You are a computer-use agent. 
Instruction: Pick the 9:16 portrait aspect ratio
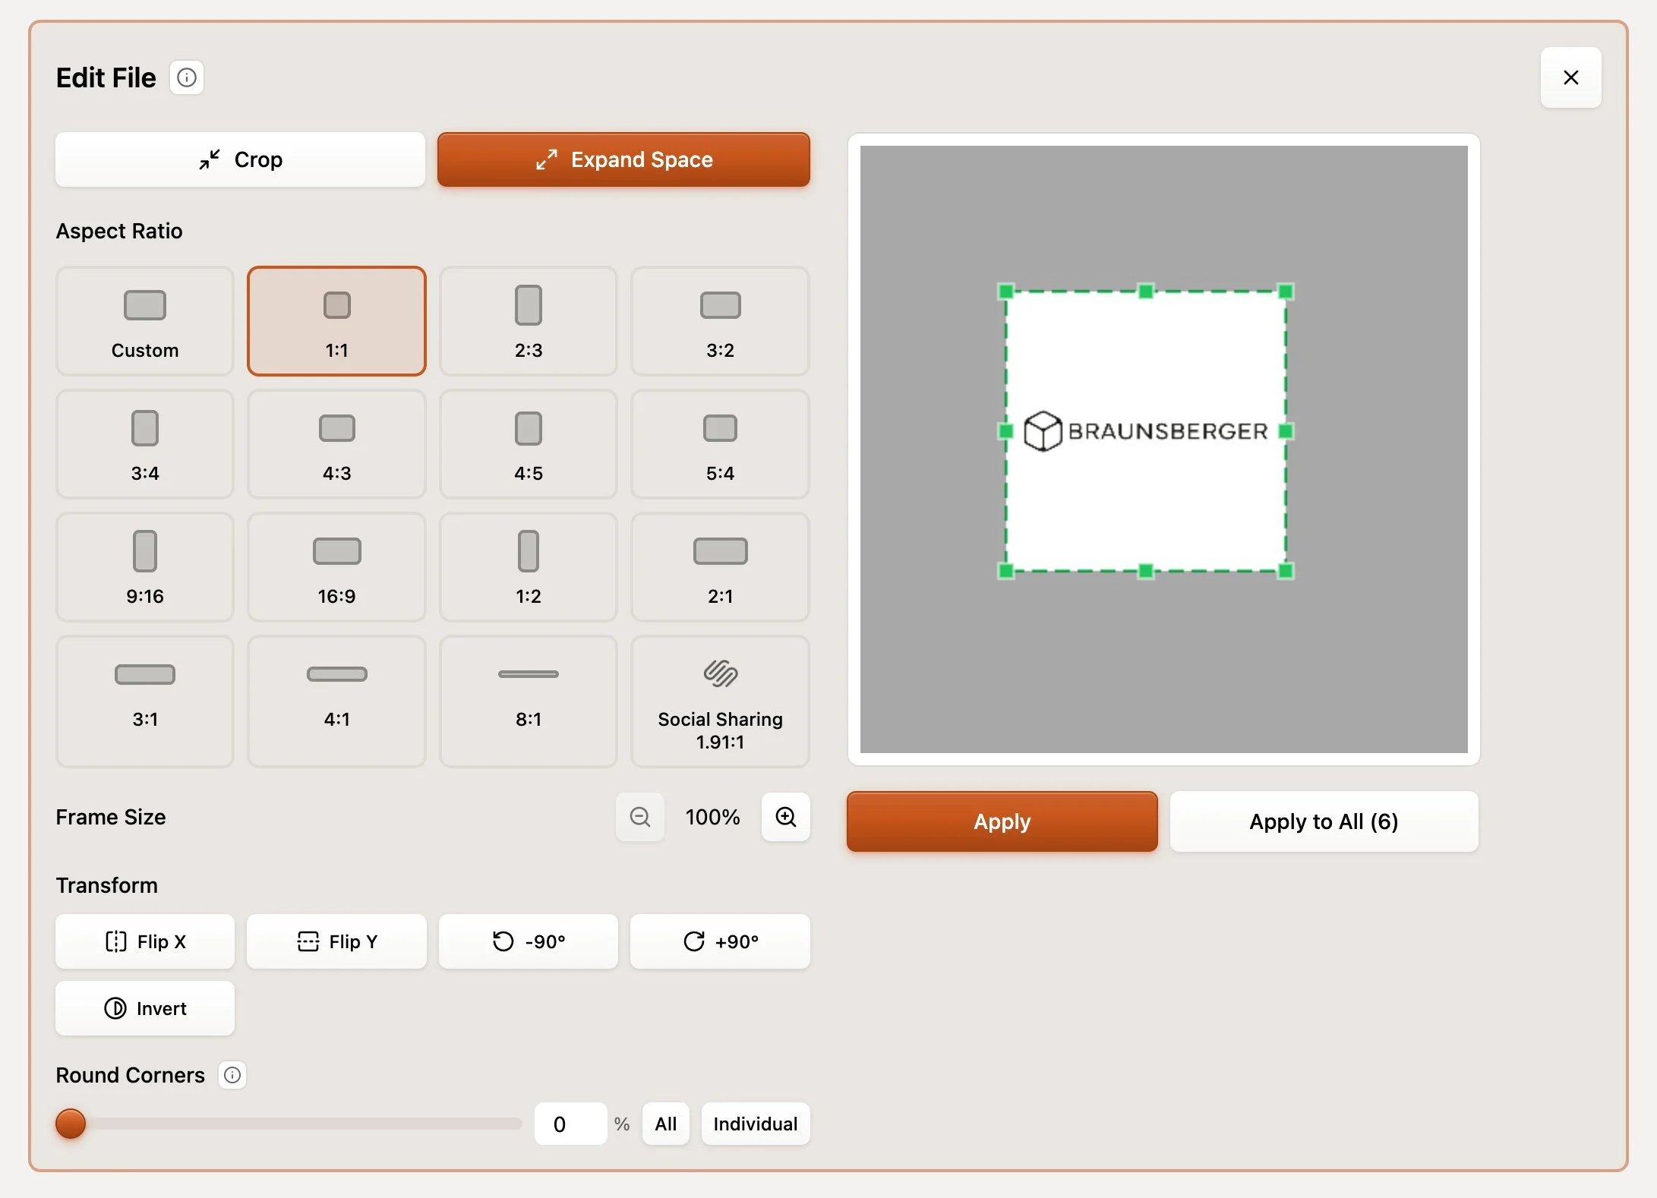pos(145,567)
